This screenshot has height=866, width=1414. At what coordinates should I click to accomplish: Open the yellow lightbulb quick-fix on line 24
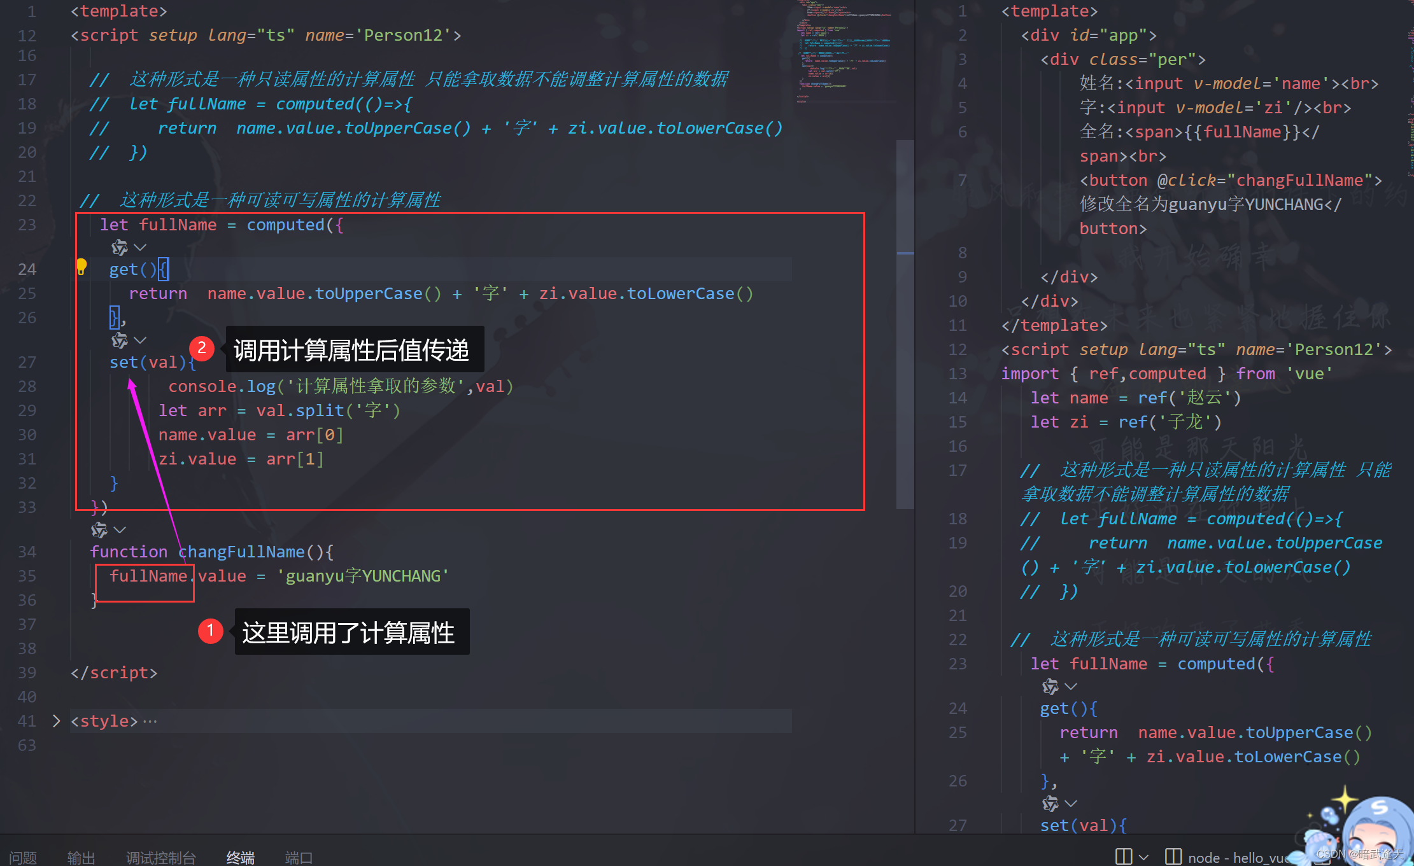[x=81, y=267]
